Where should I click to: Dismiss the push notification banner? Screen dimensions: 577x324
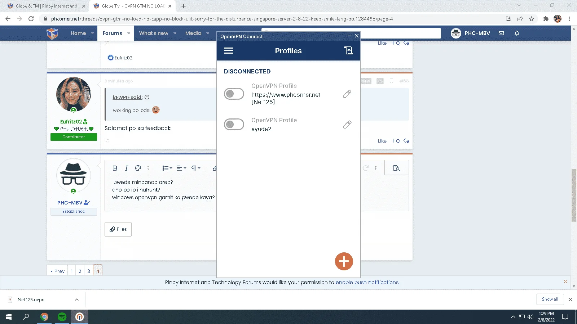click(x=565, y=282)
